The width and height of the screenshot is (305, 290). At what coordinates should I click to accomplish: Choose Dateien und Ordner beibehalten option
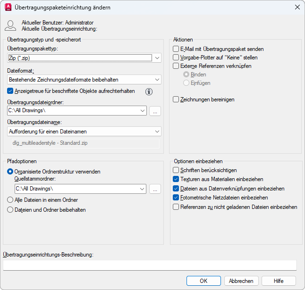[10, 210]
